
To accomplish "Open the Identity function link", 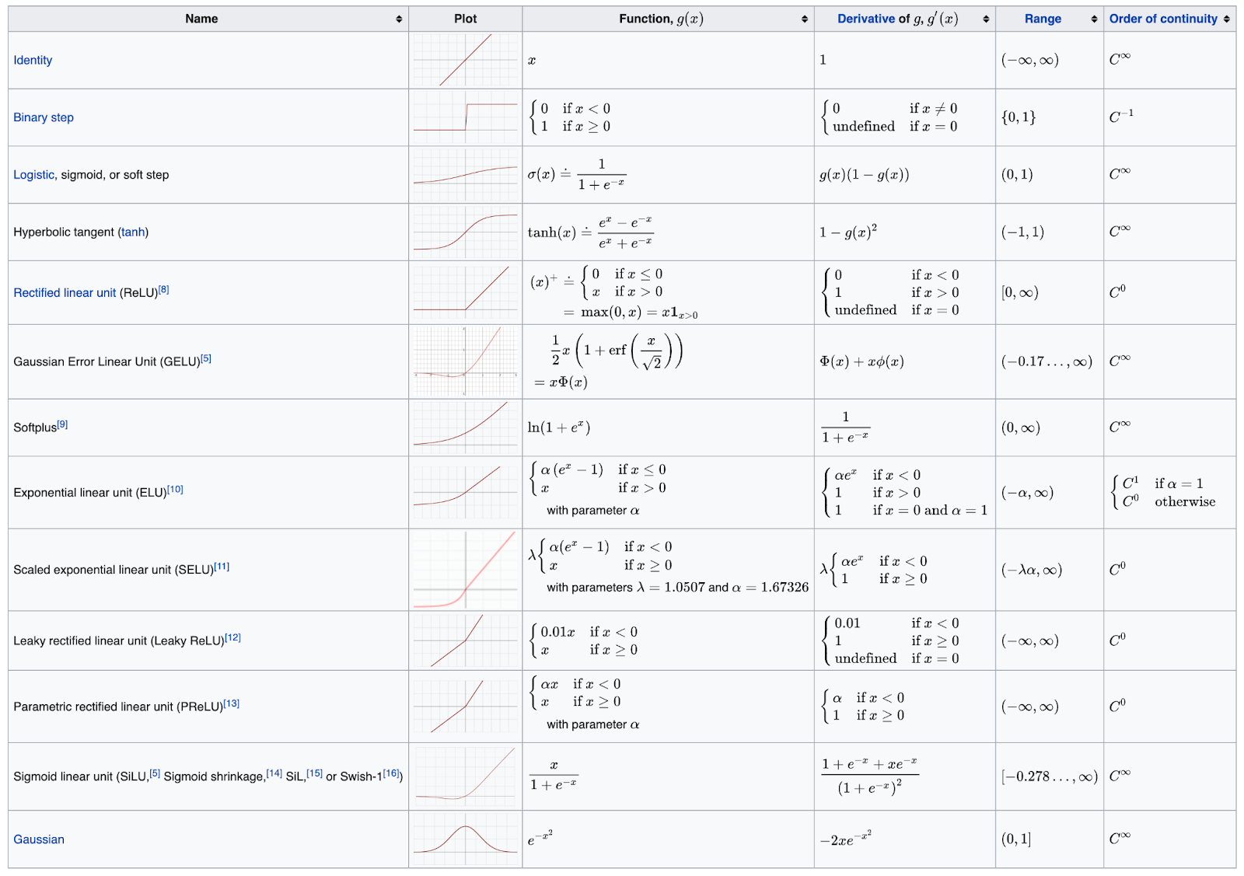I will point(33,61).
